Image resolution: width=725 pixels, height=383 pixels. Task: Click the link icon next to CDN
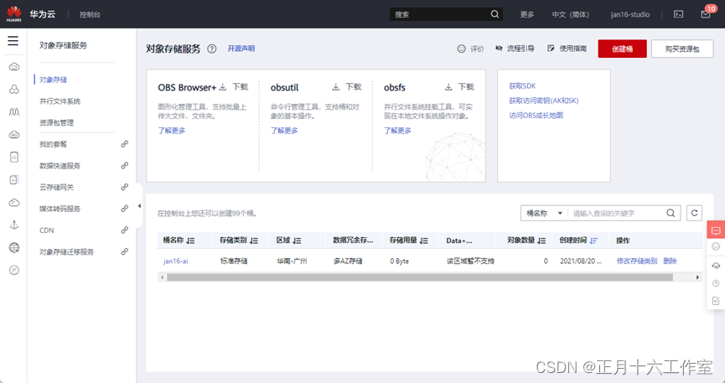(x=124, y=230)
